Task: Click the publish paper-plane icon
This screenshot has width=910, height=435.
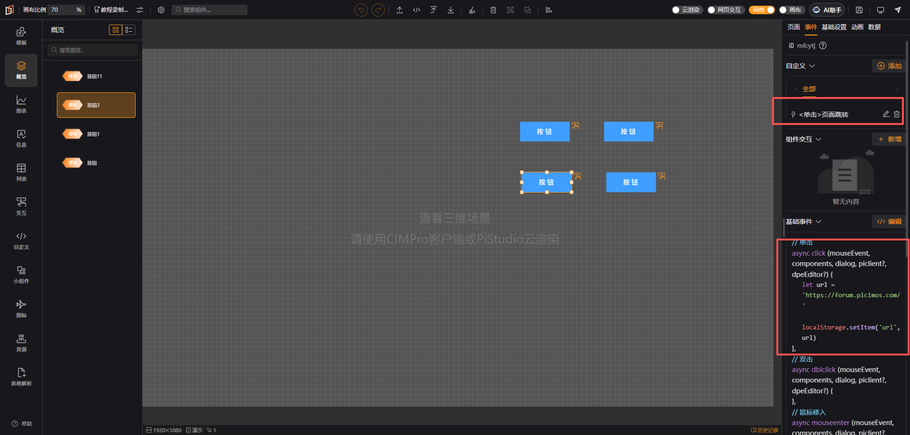Action: 898,10
